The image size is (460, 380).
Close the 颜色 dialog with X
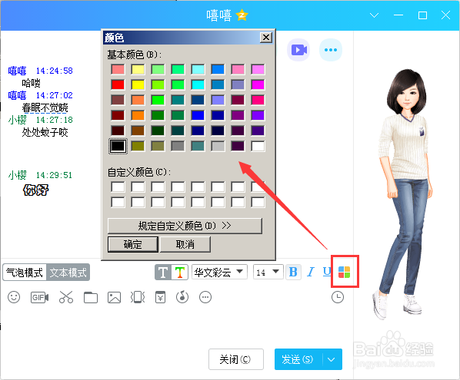[x=266, y=38]
